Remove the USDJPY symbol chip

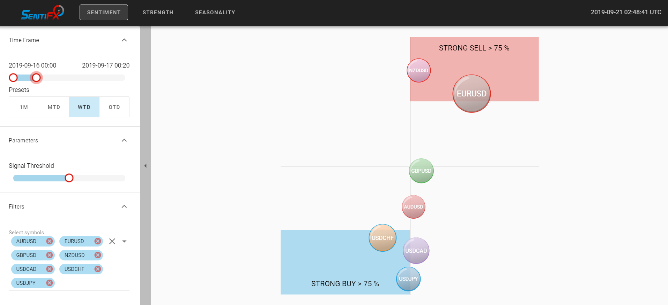tap(50, 283)
